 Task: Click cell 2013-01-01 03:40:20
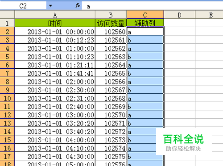pos(55,131)
